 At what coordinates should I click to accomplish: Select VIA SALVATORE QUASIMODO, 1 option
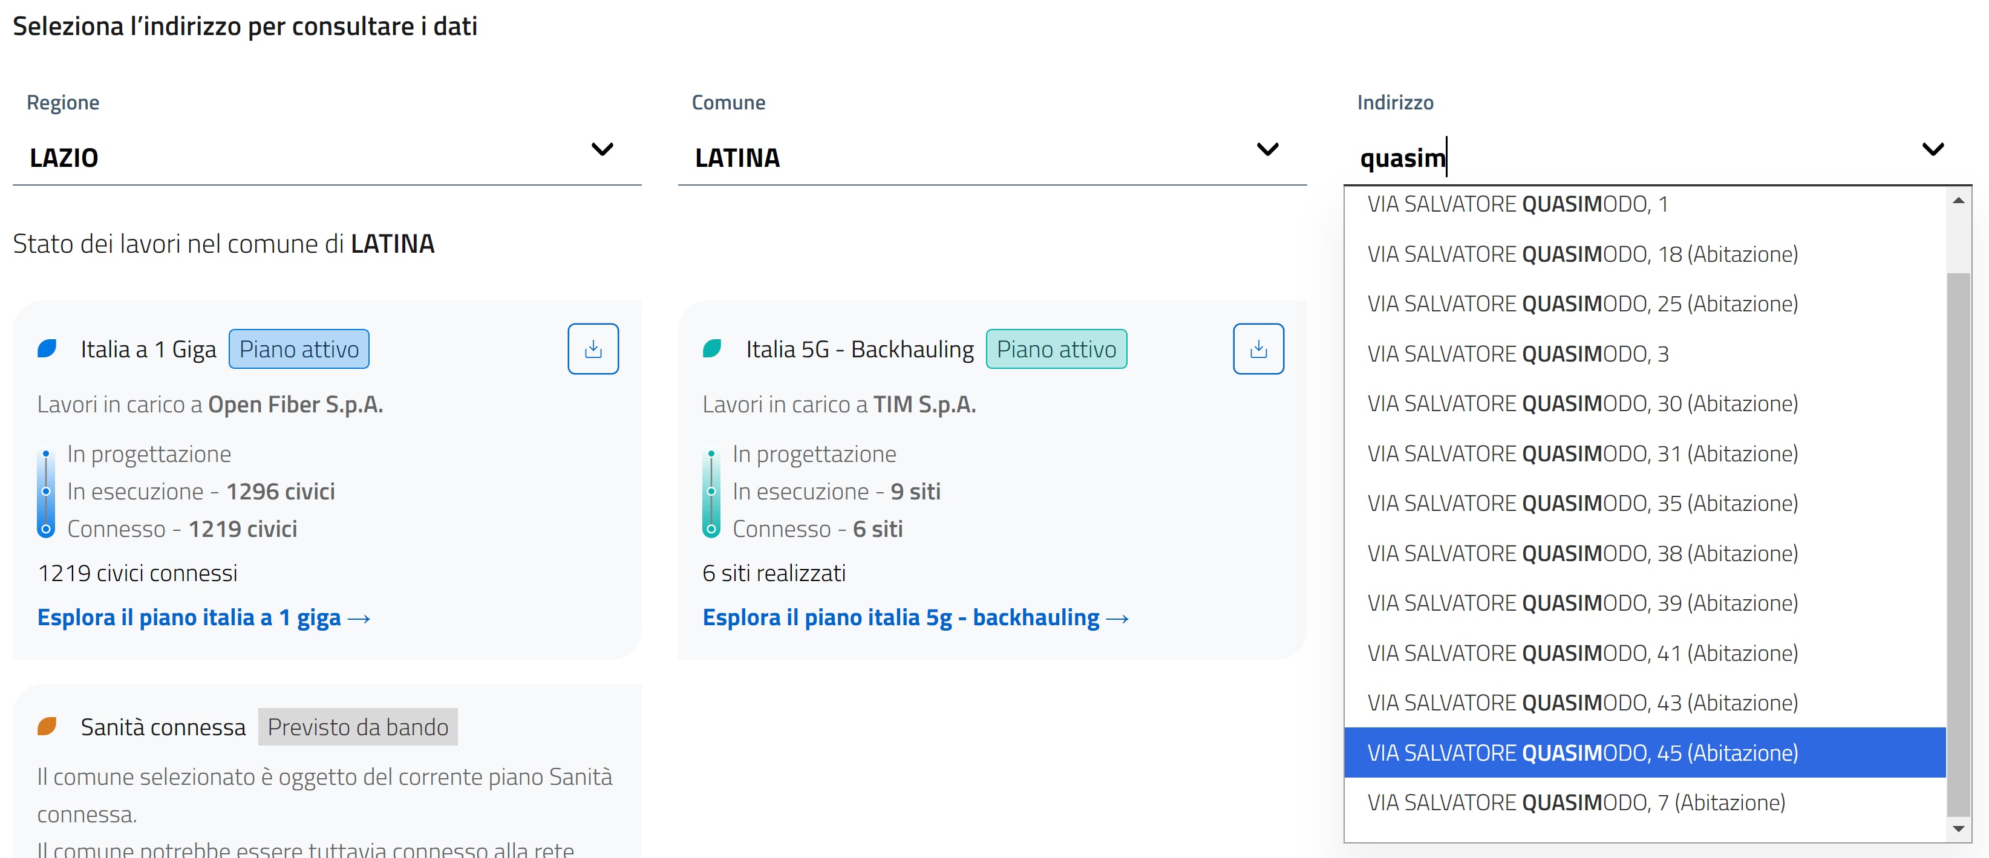coord(1517,204)
